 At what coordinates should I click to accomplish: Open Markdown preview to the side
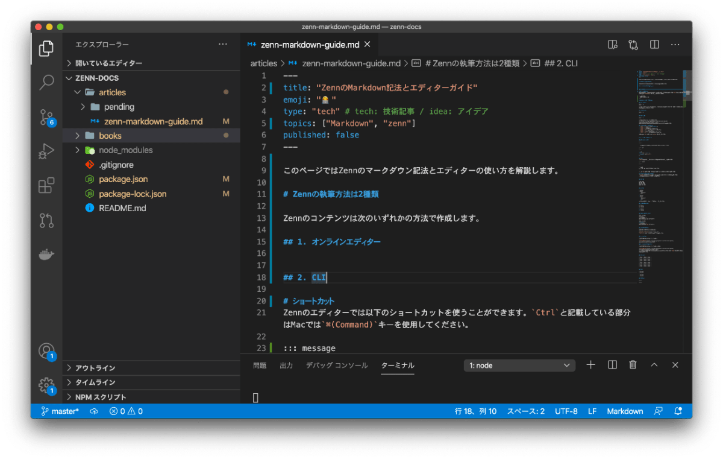pyautogui.click(x=613, y=45)
